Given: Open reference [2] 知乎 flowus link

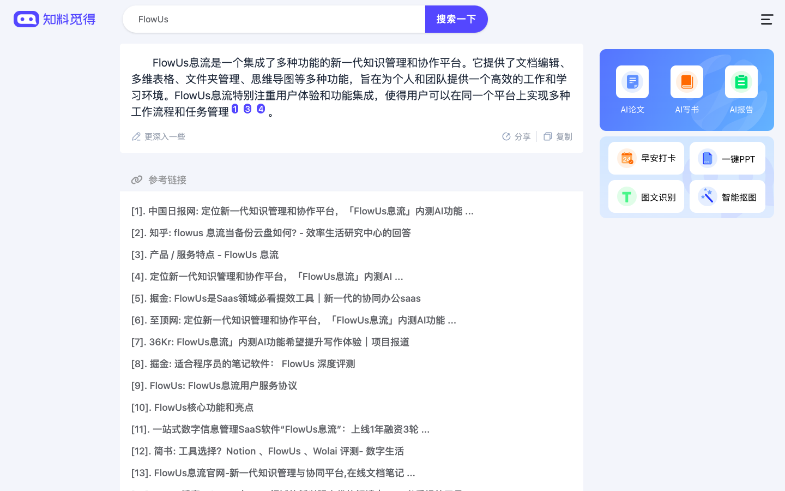Looking at the screenshot, I should click(x=271, y=233).
